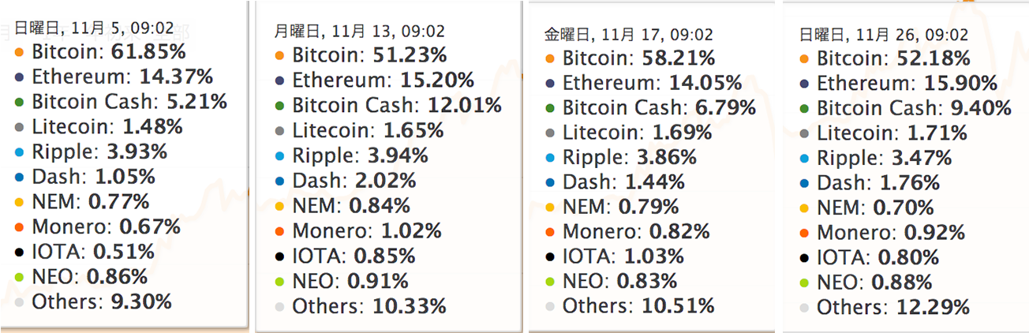This screenshot has width=1029, height=333.
Task: Select the Others 10.51% entry
Action: [638, 306]
